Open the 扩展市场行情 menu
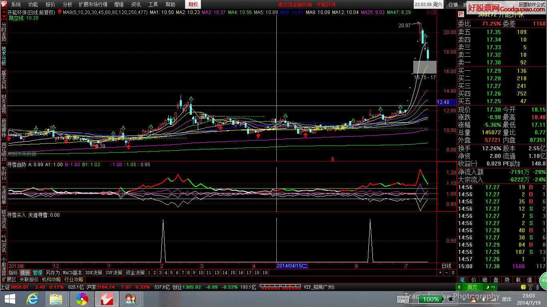 click(x=93, y=4)
